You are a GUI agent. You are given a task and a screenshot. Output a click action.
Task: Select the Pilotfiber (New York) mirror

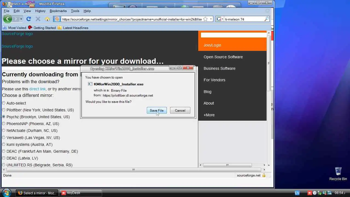pyautogui.click(x=4, y=110)
